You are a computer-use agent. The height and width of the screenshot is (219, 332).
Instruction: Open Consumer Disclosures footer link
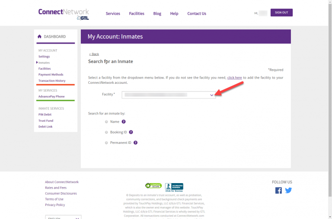click(x=61, y=194)
